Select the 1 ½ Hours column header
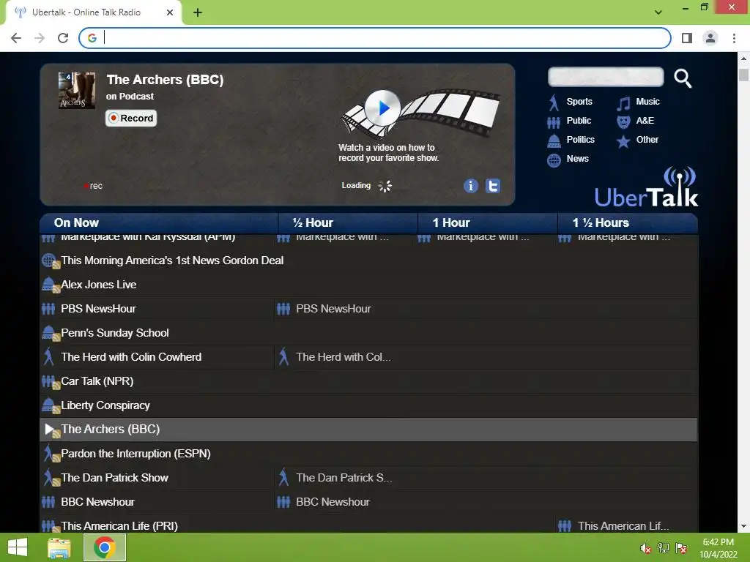750x562 pixels. pos(628,222)
